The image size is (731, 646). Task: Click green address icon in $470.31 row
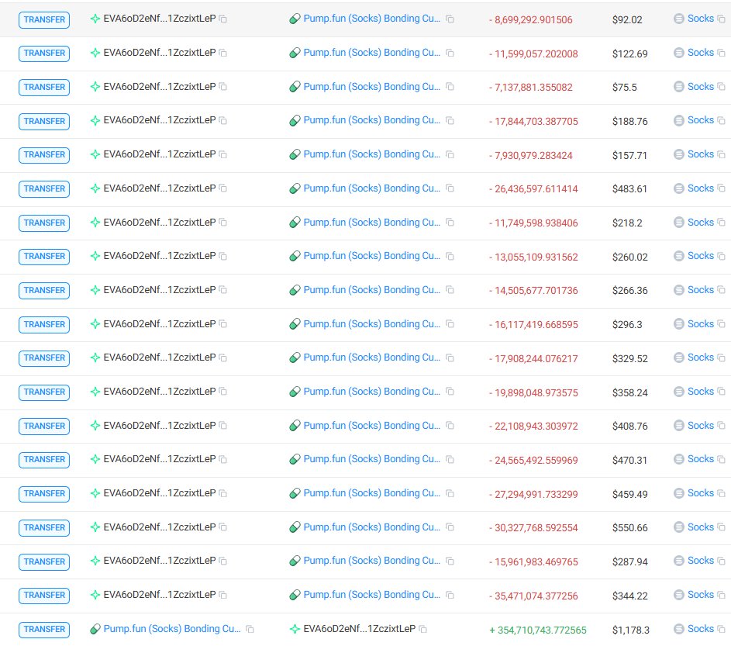point(95,459)
